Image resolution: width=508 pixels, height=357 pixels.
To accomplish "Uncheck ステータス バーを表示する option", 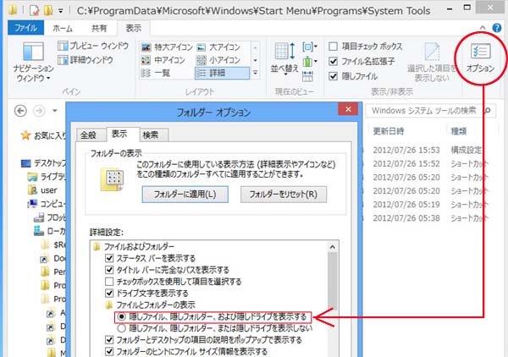I will click(x=108, y=257).
